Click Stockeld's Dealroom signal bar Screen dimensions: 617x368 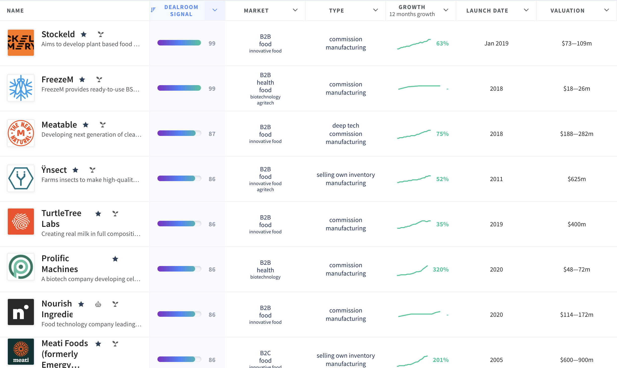tap(179, 43)
